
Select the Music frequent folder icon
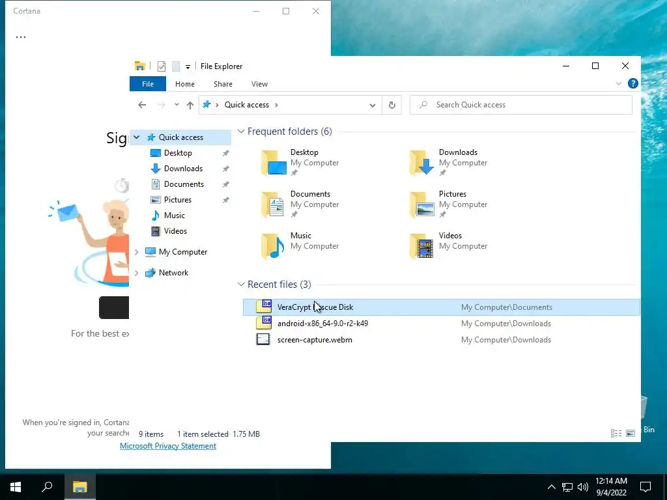[273, 245]
